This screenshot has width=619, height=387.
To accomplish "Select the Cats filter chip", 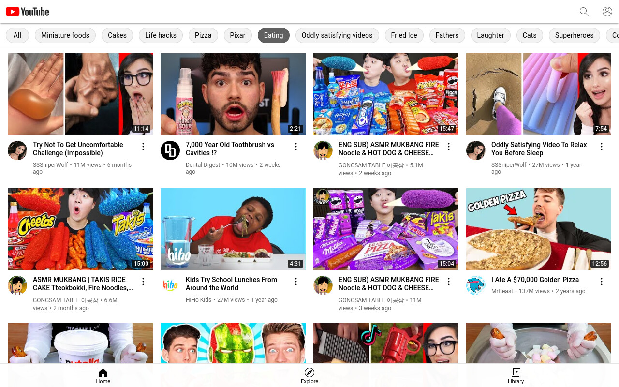I will coord(530,35).
